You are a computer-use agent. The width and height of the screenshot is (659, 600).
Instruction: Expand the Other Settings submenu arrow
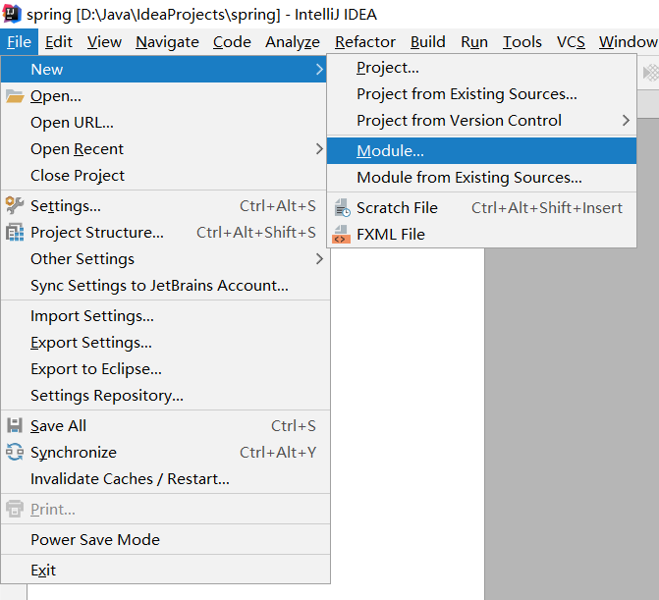[x=319, y=259]
